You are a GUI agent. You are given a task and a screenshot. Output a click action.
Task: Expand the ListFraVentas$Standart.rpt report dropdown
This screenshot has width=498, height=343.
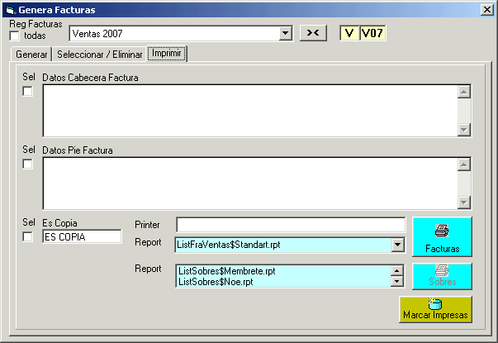(x=397, y=245)
